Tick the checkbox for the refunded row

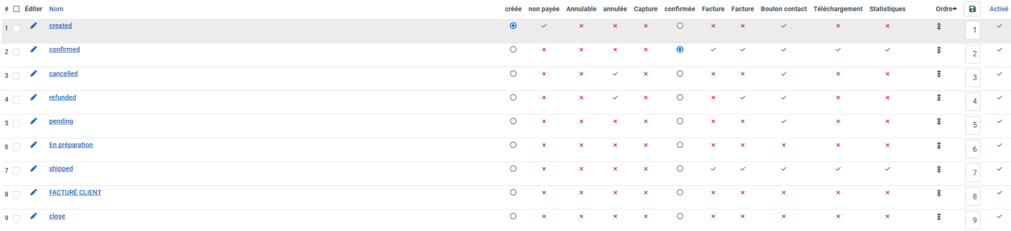[x=16, y=100]
